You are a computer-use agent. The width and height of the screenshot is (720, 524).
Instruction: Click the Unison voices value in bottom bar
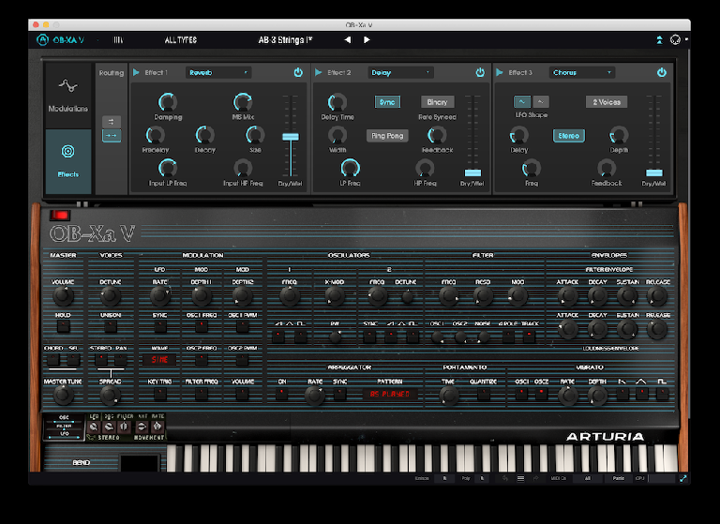444,478
